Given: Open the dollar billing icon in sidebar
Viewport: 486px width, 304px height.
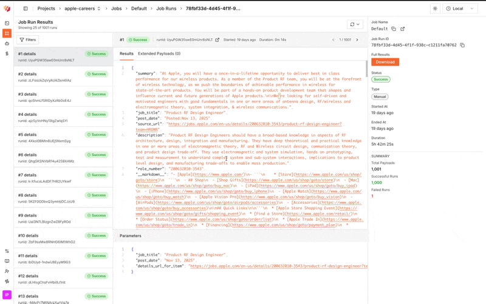Looking at the screenshot, I should pyautogui.click(x=7, y=53).
